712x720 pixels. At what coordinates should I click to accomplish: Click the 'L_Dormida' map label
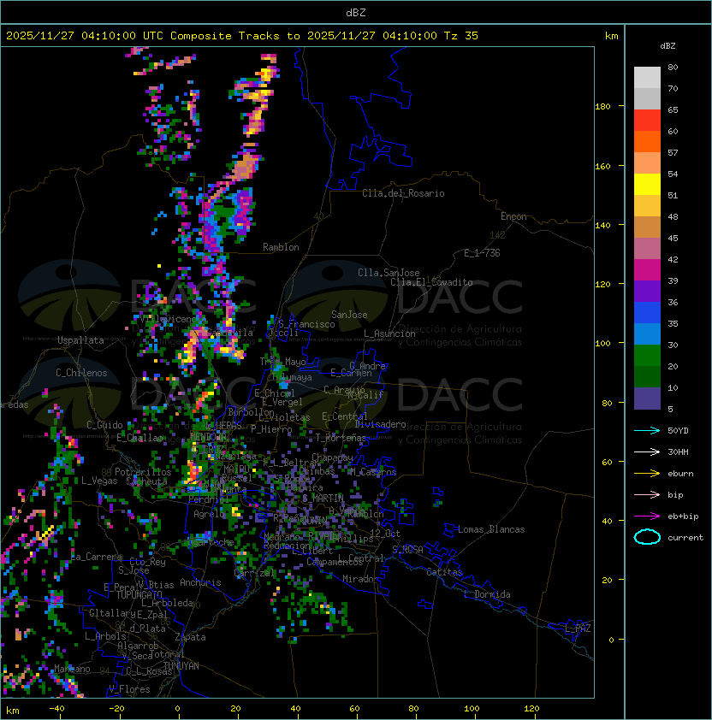click(487, 594)
